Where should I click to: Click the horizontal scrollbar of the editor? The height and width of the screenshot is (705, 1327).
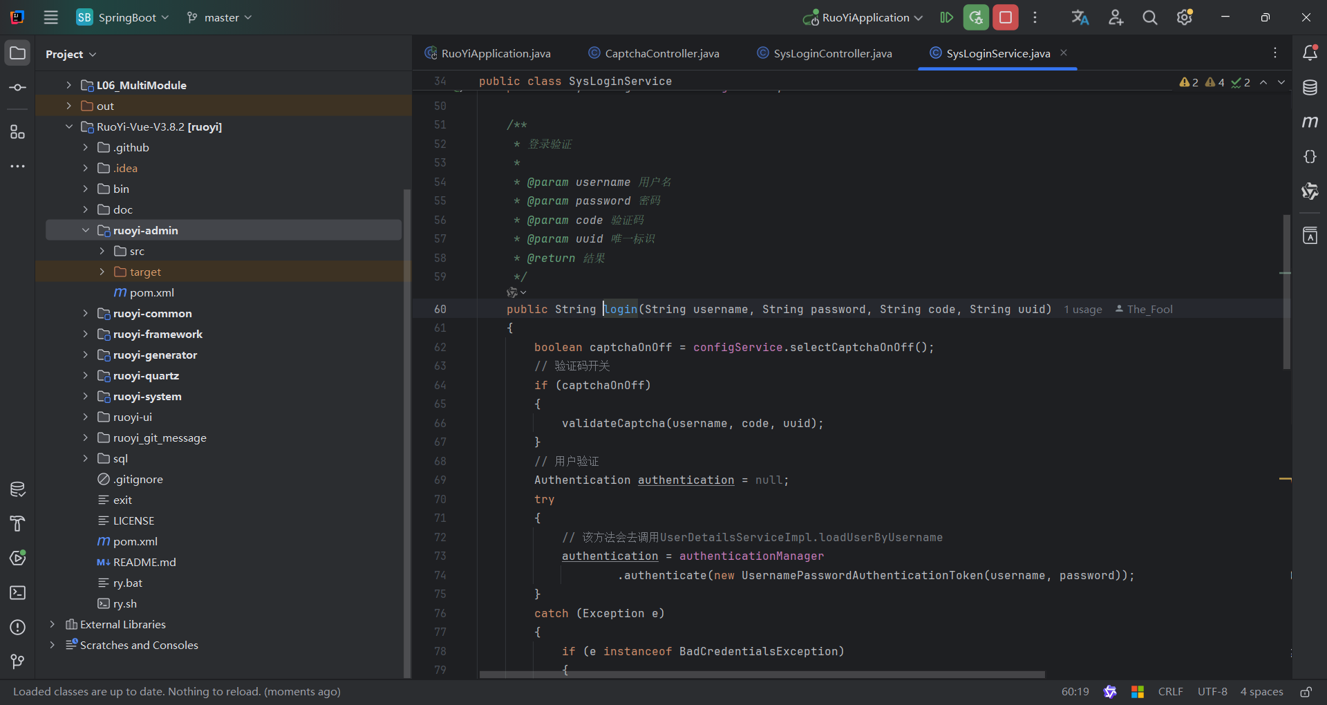tap(762, 675)
